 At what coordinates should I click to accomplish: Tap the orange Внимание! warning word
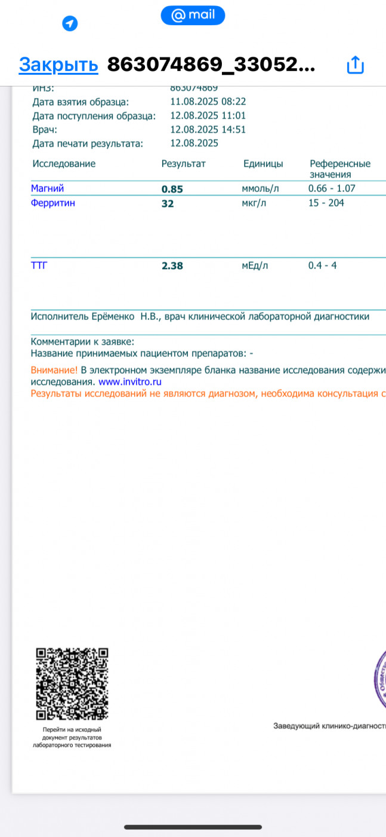pos(54,370)
